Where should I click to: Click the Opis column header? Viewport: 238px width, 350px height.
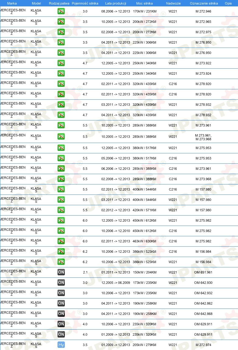(228, 3)
